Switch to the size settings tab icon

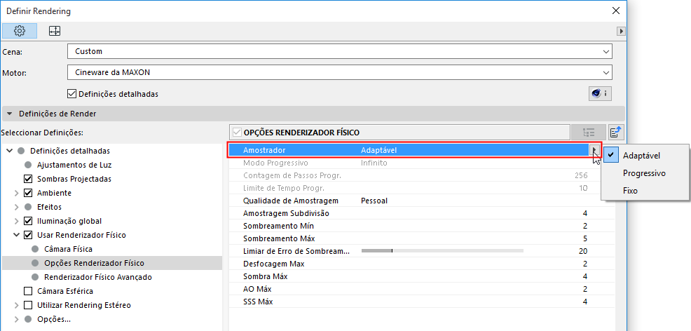click(x=55, y=31)
